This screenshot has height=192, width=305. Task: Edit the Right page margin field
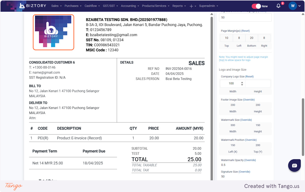(x=264, y=38)
